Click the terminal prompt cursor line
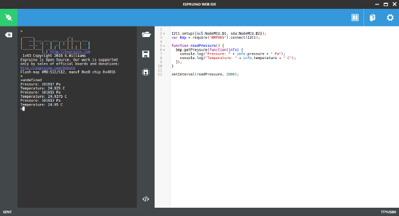Screen dimensions: 399x216 pos(23,109)
